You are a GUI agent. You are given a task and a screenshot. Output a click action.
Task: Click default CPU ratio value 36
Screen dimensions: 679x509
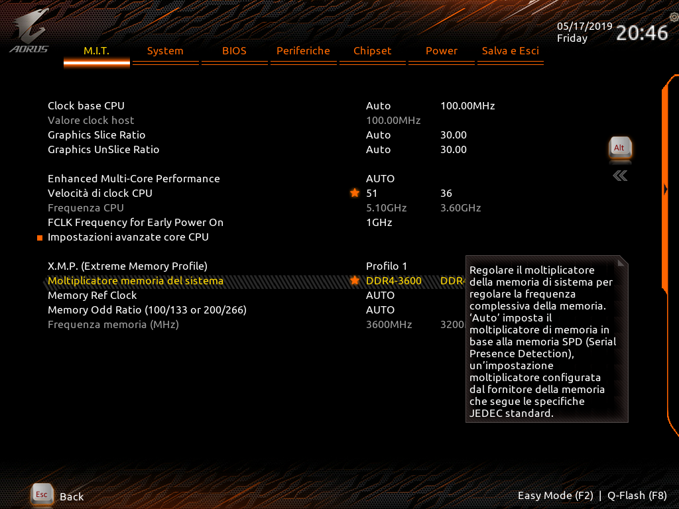pyautogui.click(x=446, y=194)
